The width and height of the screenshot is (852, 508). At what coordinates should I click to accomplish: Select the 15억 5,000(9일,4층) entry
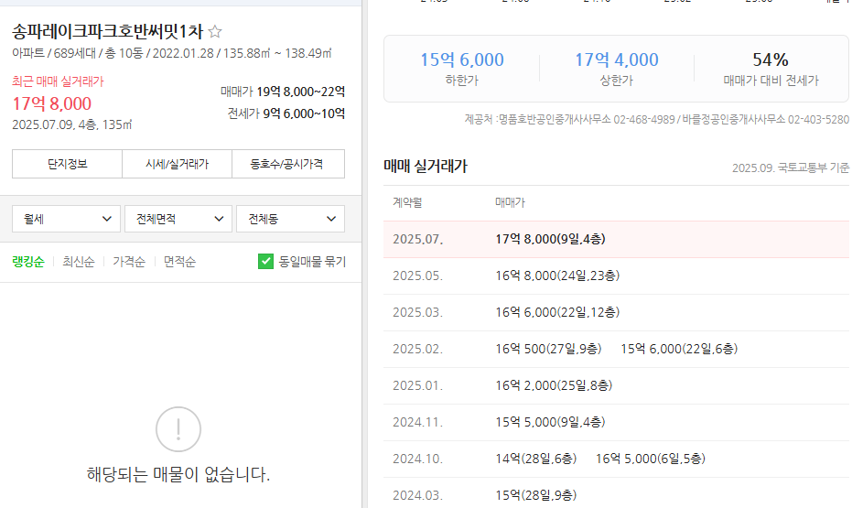click(x=550, y=422)
